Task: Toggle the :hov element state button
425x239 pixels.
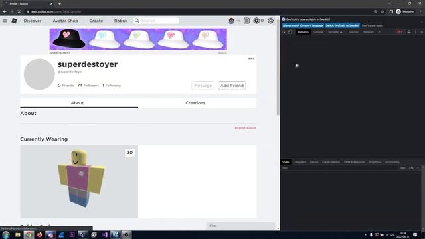Action: click(402, 168)
